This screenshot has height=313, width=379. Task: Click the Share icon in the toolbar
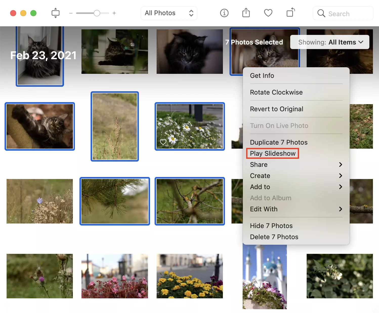point(246,13)
